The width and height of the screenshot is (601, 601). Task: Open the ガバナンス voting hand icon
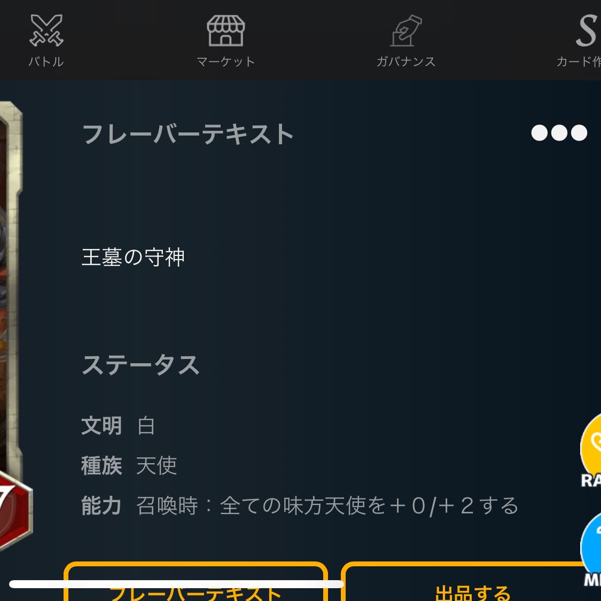click(x=407, y=30)
